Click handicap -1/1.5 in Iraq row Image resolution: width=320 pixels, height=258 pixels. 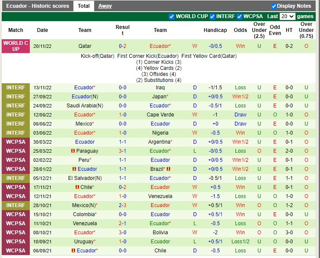click(215, 88)
